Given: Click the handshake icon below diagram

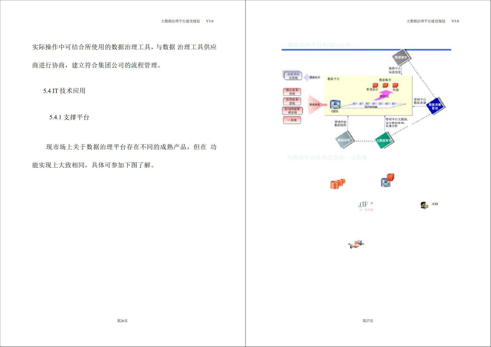Looking at the screenshot, I should [x=356, y=244].
